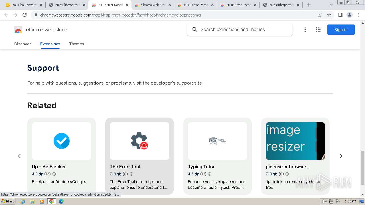The width and height of the screenshot is (365, 205).
Task: Click the info icon beside pic resizer rating
Action: click(x=287, y=174)
